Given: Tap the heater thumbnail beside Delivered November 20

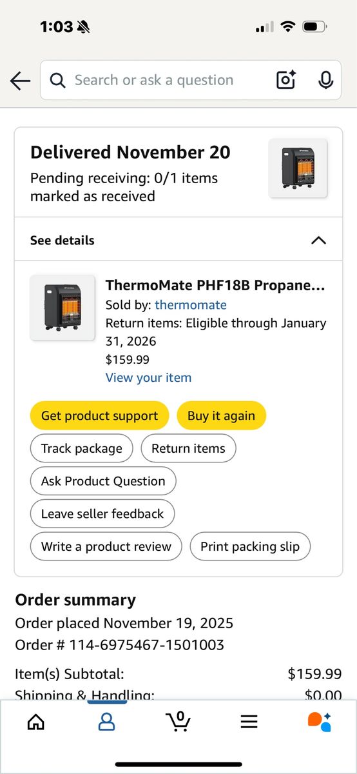Looking at the screenshot, I should point(298,168).
